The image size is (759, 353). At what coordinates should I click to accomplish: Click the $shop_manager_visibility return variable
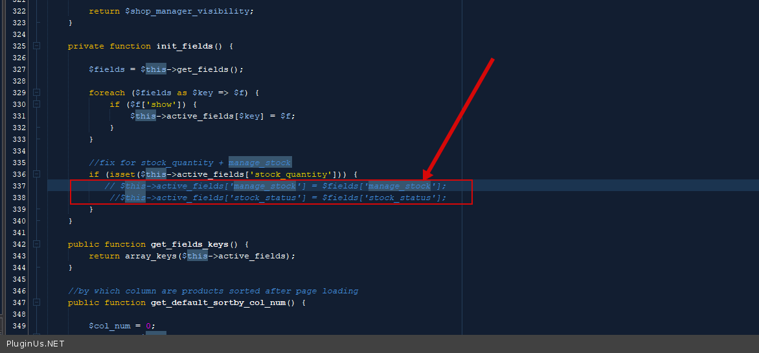point(189,11)
